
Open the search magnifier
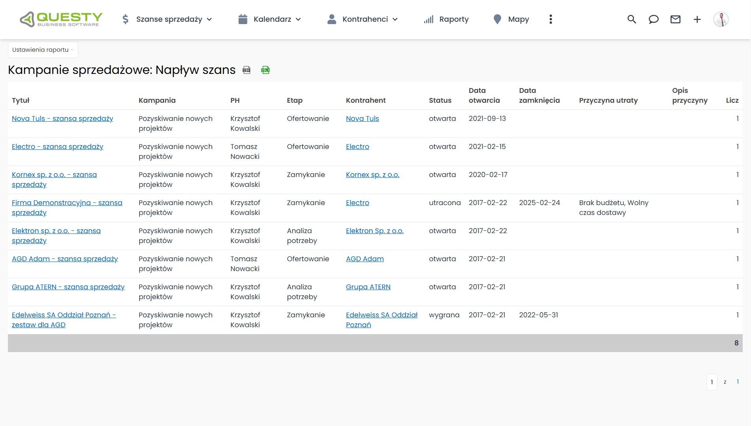[x=632, y=19]
